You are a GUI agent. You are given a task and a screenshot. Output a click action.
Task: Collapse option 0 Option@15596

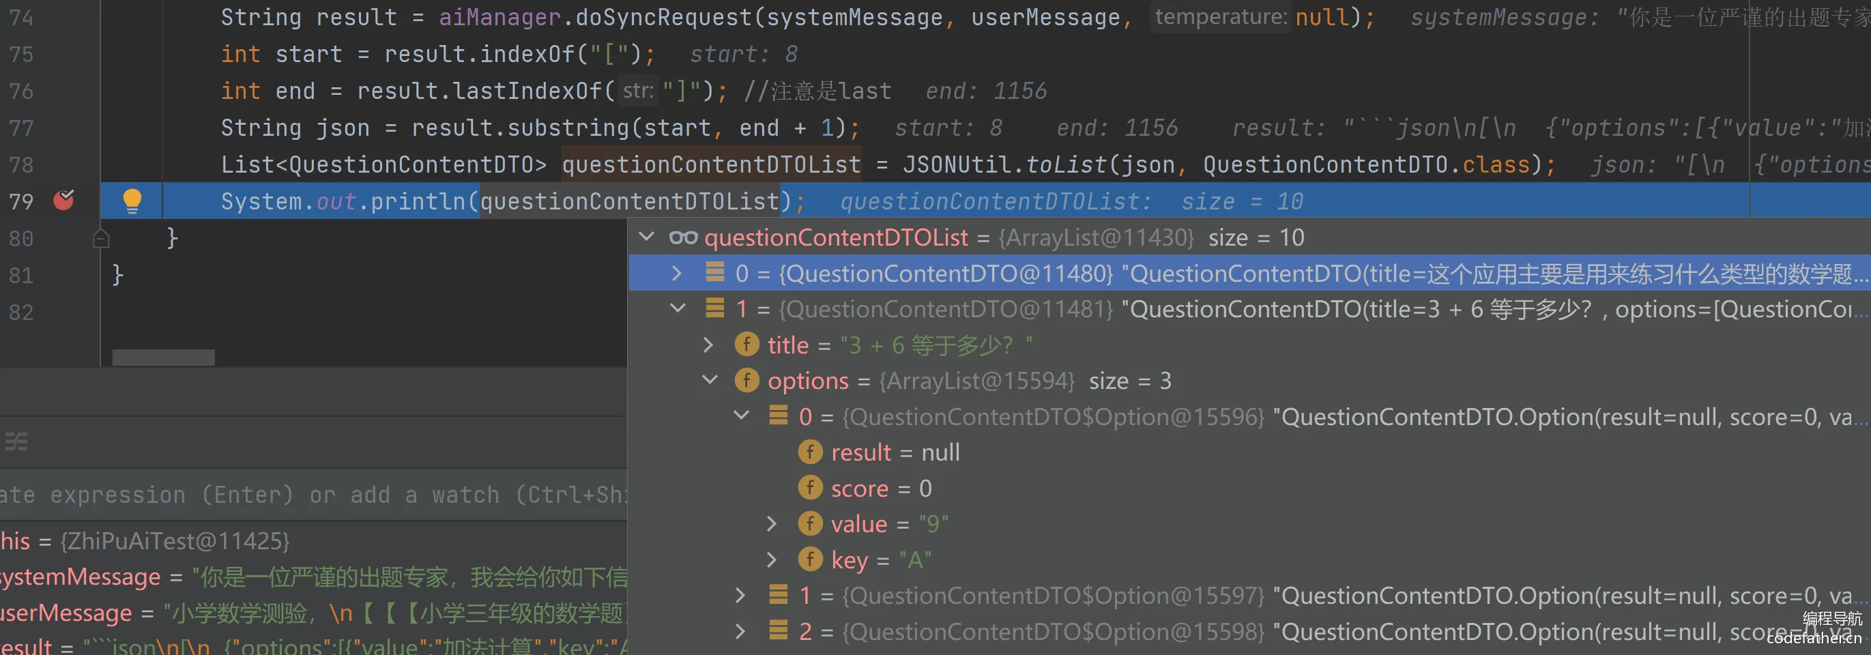742,416
